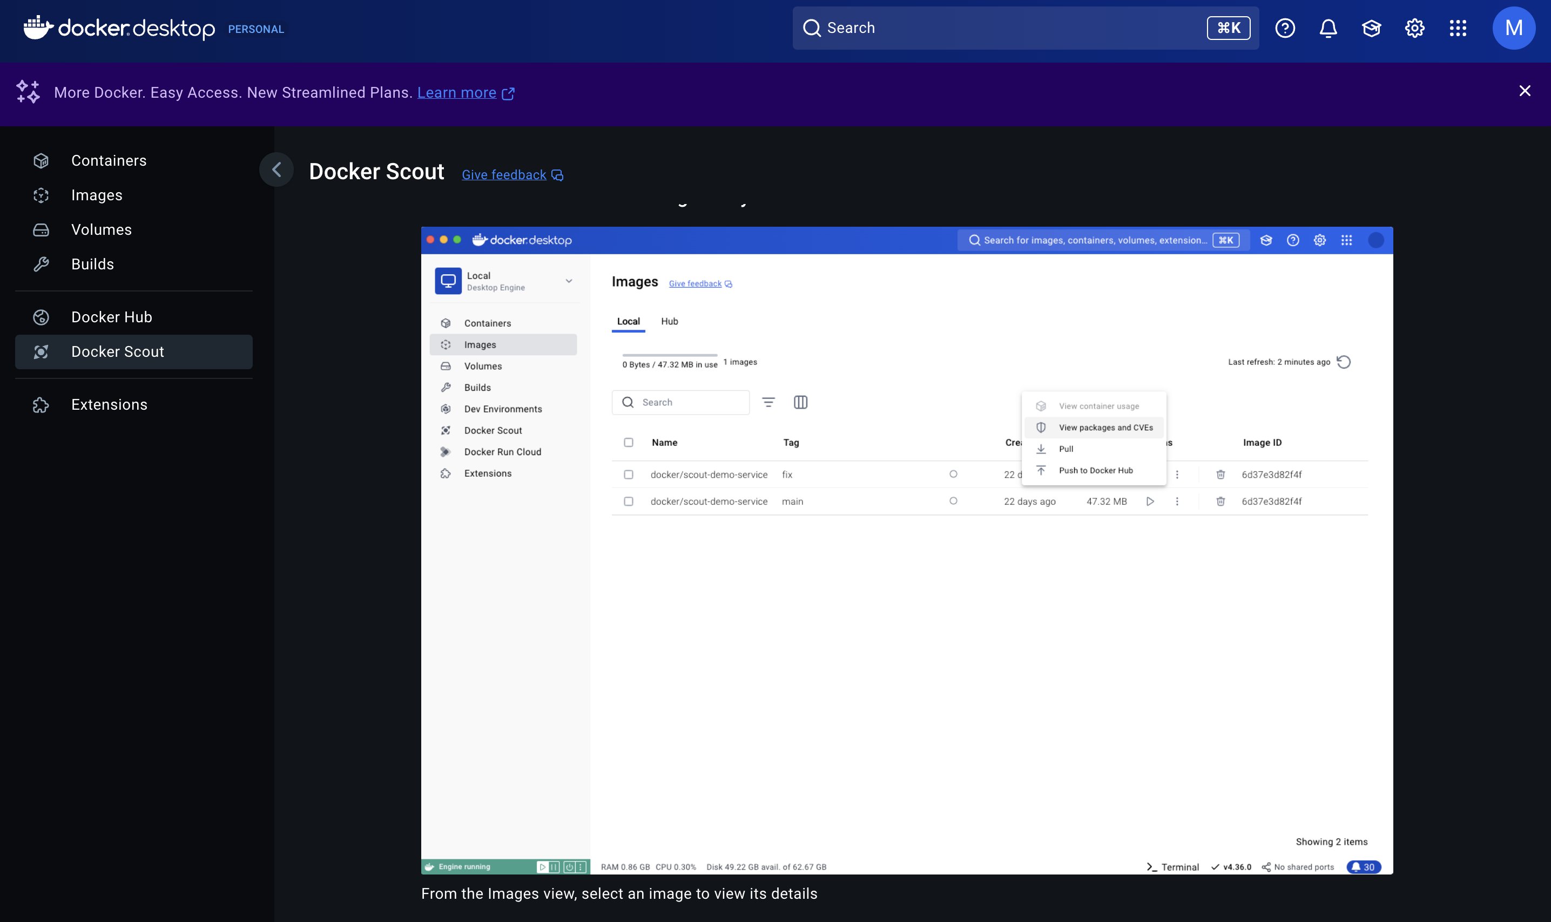Open Settings gear icon in header

[x=1414, y=28]
